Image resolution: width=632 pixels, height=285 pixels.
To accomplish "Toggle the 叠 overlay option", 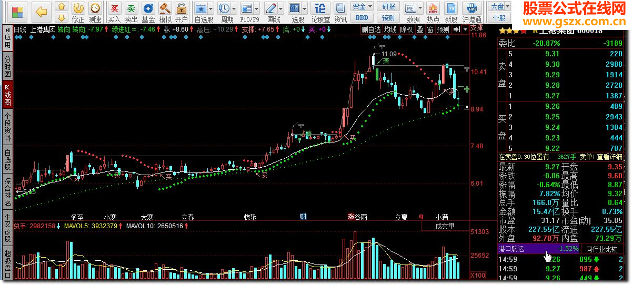I will pos(420,29).
